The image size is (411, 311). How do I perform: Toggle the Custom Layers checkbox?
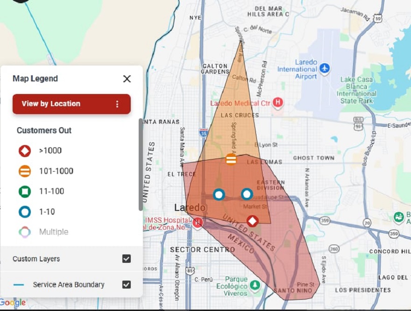pos(126,259)
